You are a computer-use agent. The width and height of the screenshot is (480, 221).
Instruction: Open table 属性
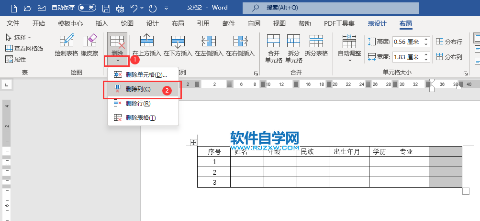click(x=16, y=59)
